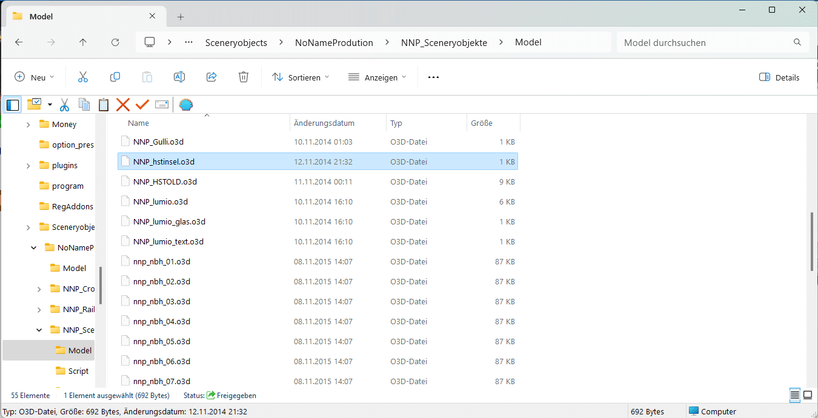The width and height of the screenshot is (818, 418).
Task: Click the Share icon in the command bar
Action: pos(211,77)
